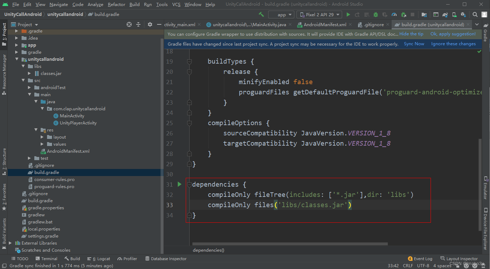
Task: Open the Emulator side tool window
Action: click(x=485, y=188)
